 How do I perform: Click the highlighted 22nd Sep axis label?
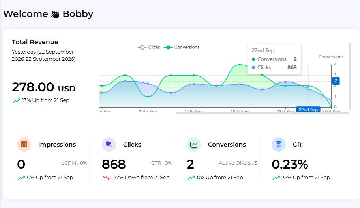tap(308, 110)
